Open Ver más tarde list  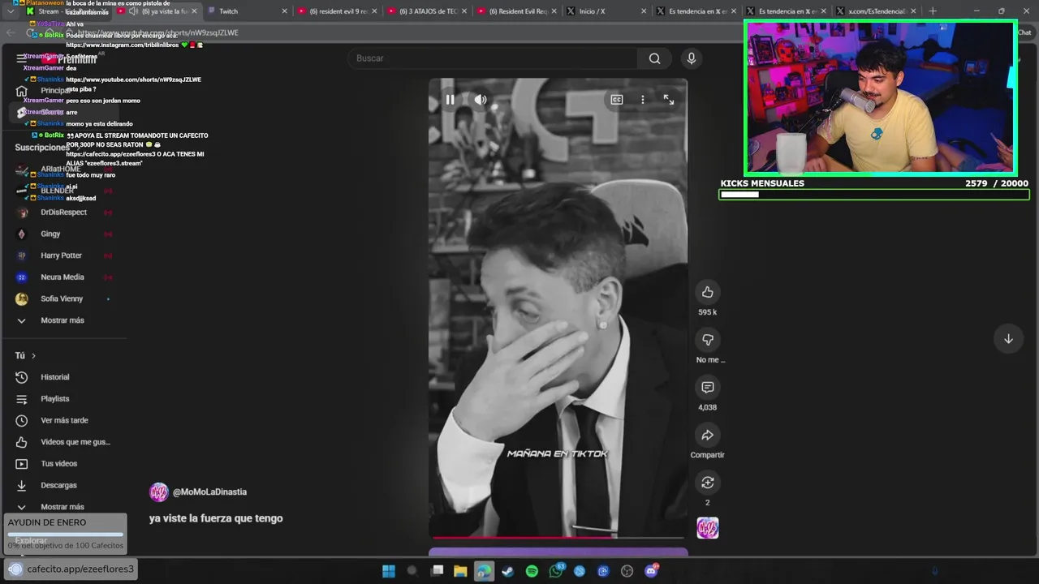pyautogui.click(x=63, y=421)
